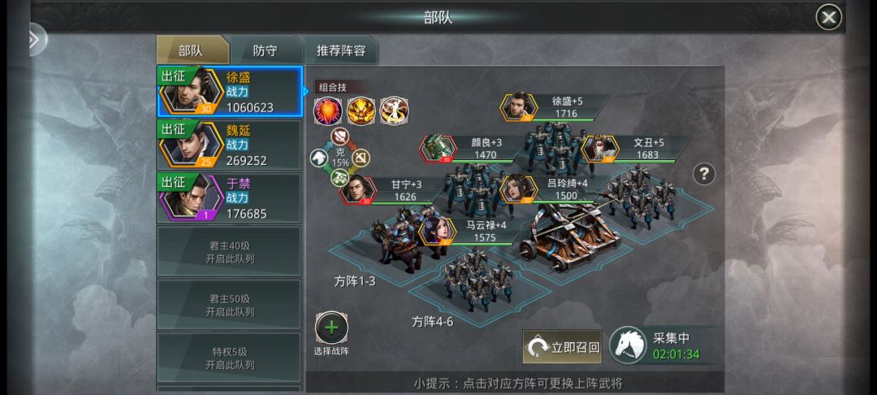The width and height of the screenshot is (877, 395).
Task: Click the troop counter 克15% wheel
Action: [340, 158]
